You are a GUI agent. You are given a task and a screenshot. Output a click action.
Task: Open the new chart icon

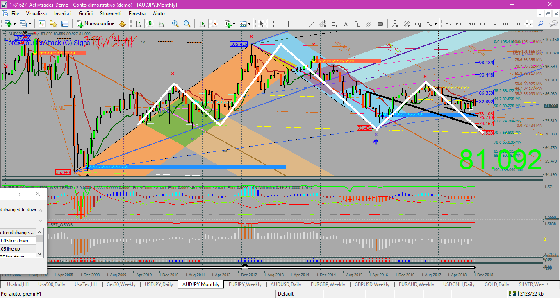8,24
